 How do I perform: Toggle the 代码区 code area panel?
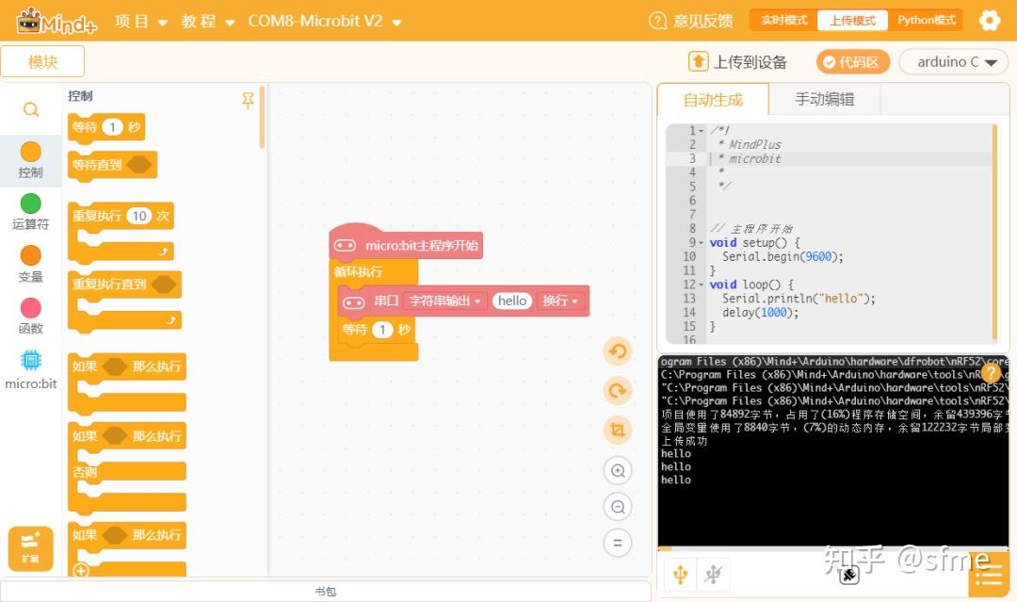[851, 61]
